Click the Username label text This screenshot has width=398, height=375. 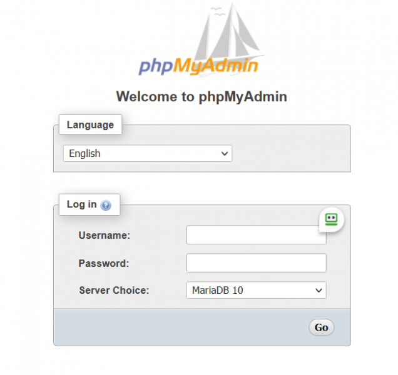pos(105,235)
